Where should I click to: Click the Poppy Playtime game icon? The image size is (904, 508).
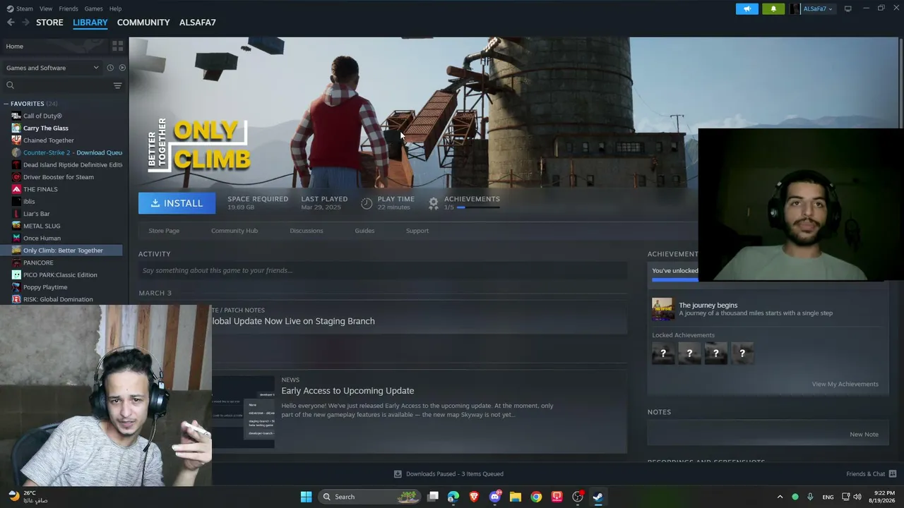16,287
